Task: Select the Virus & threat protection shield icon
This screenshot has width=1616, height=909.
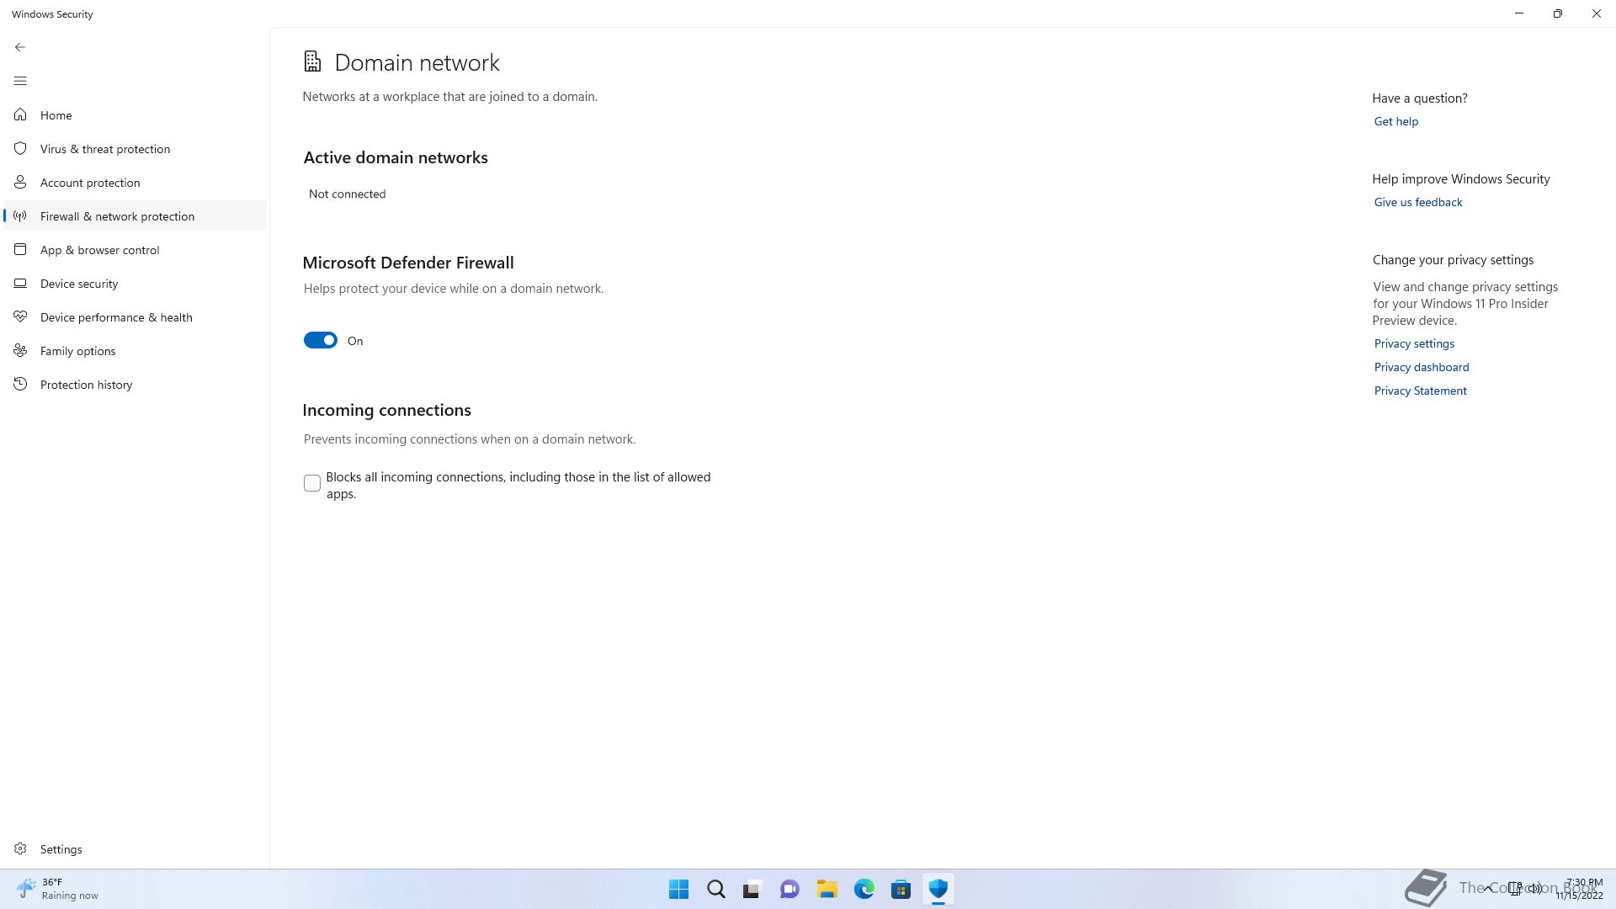Action: 20,148
